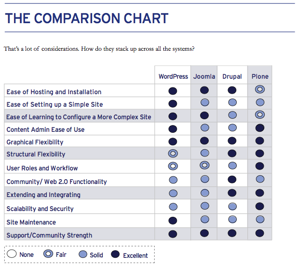
Task: Click The Comparison Chart heading
Action: 87,19
